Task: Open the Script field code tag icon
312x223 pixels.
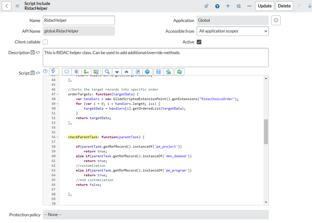Action: (38, 73)
